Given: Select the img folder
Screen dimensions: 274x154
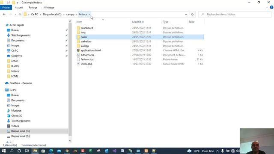Looking at the screenshot, I should (83, 33).
